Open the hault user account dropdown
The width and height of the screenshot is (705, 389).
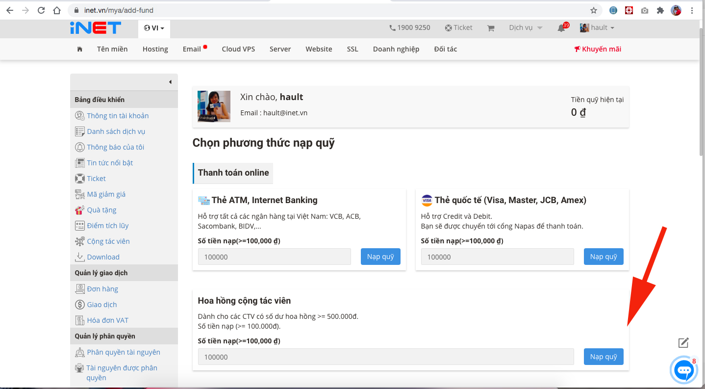coord(597,27)
